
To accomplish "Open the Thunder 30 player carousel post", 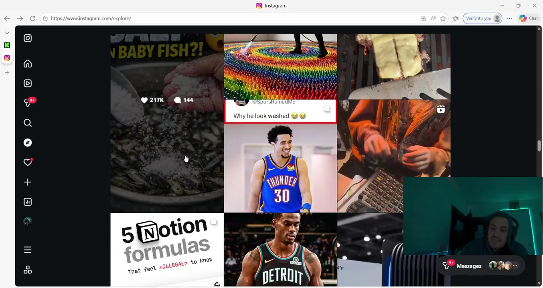I will point(280,156).
